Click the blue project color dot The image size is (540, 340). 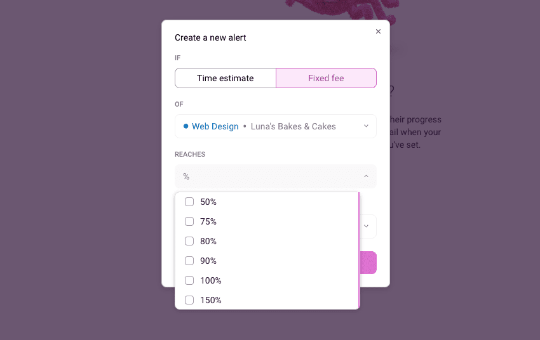[x=186, y=126]
